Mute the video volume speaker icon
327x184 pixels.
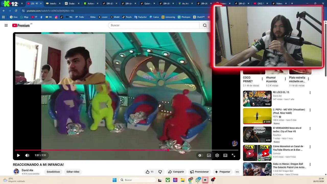27,155
